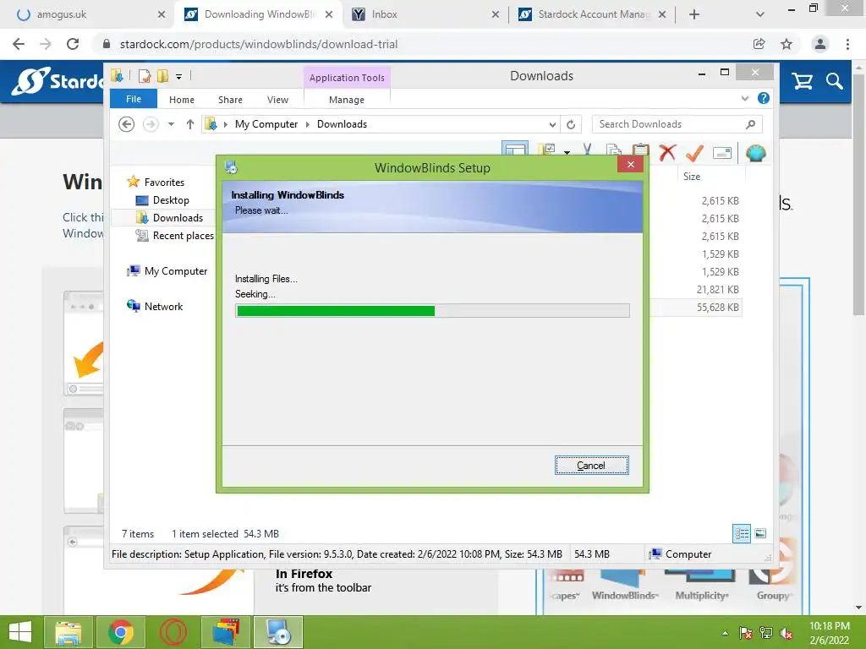Image resolution: width=866 pixels, height=649 pixels.
Task: Click the scissors cut toolbar icon
Action: click(587, 149)
